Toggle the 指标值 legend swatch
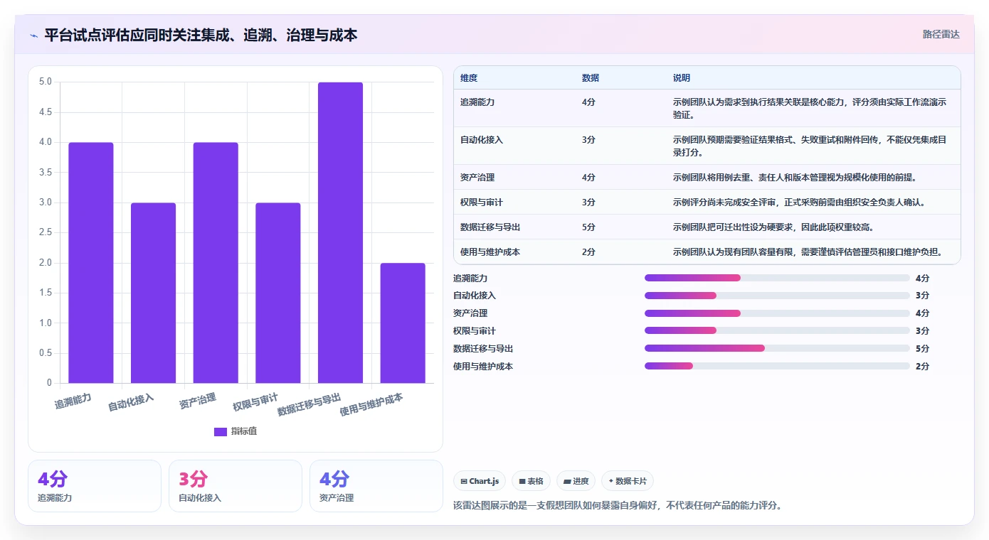The height and width of the screenshot is (540, 989). click(x=221, y=431)
